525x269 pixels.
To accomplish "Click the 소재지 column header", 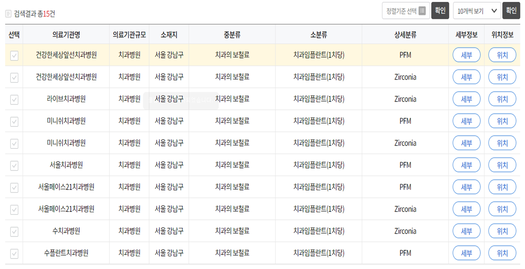I will (x=169, y=35).
